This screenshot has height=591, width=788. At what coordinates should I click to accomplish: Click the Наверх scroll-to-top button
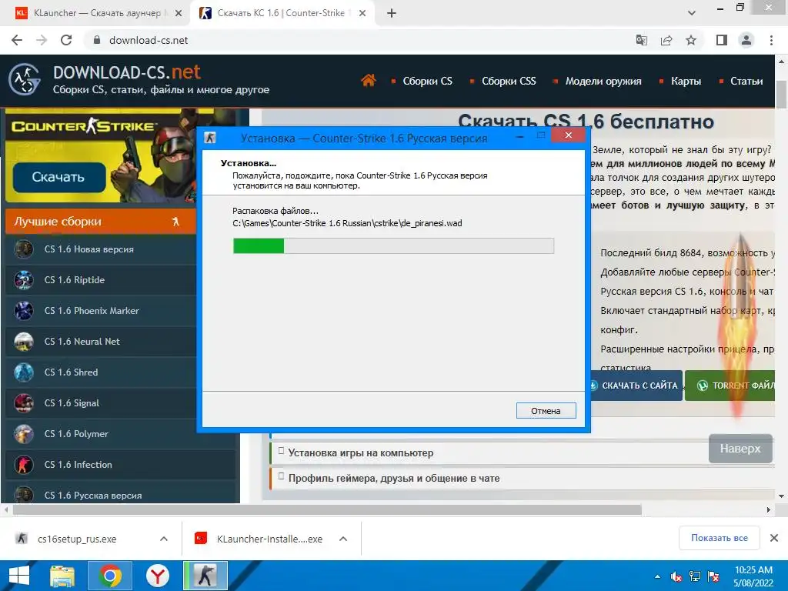740,449
